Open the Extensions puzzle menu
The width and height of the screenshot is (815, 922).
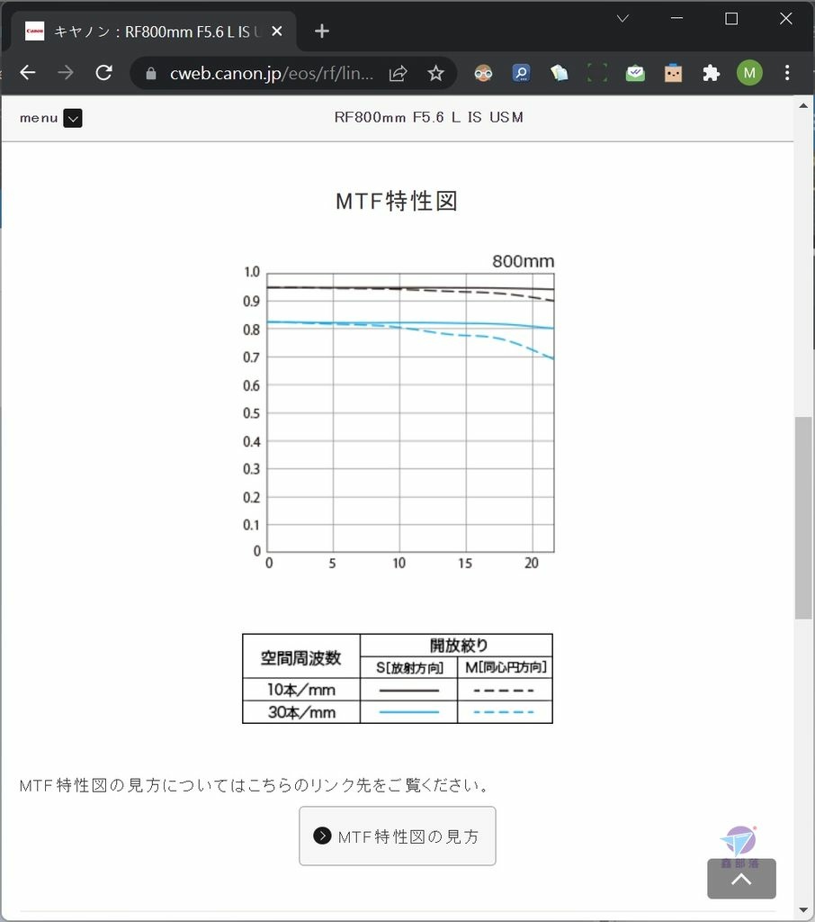click(x=711, y=74)
